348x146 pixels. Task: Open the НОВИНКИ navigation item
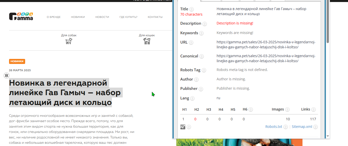point(78,17)
